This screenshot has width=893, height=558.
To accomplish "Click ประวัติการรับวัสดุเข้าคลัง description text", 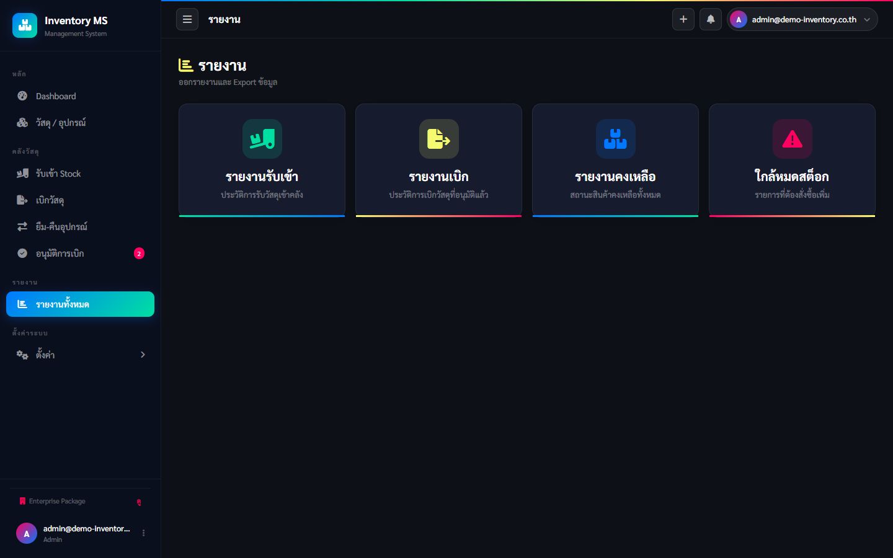I will tap(262, 195).
